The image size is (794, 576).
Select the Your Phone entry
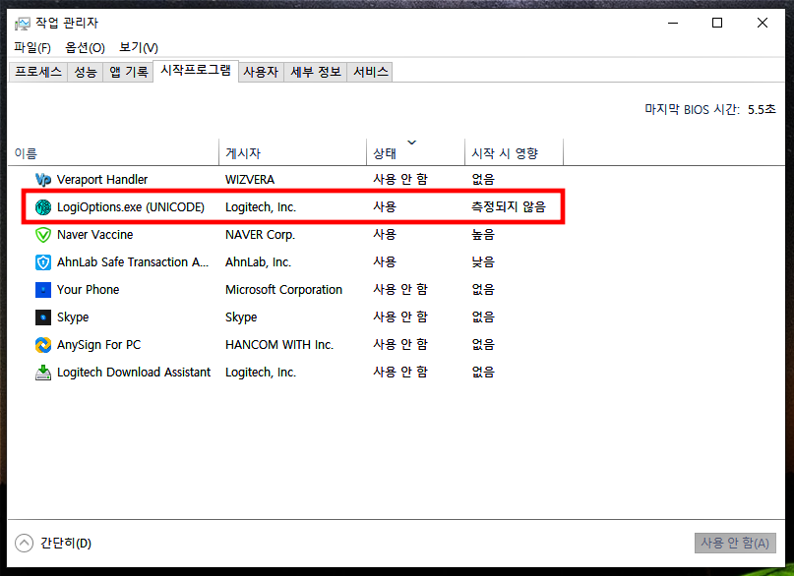click(89, 290)
